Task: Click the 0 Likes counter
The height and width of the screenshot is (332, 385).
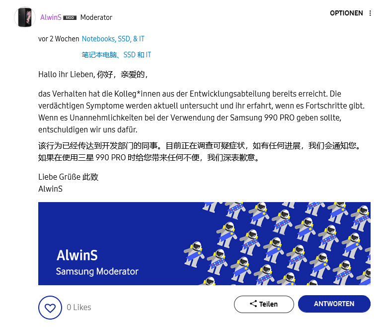Action: click(79, 308)
